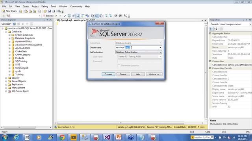252x141 pixels.
Task: Switch output to Results to File
Action: click(101, 16)
